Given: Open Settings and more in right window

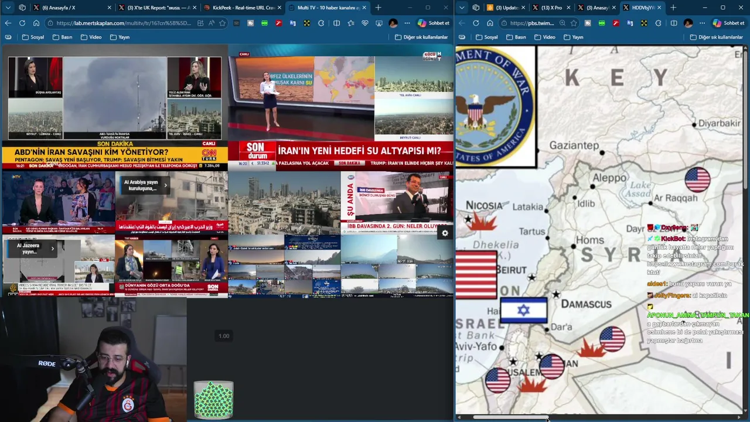Looking at the screenshot, I should click(x=703, y=23).
